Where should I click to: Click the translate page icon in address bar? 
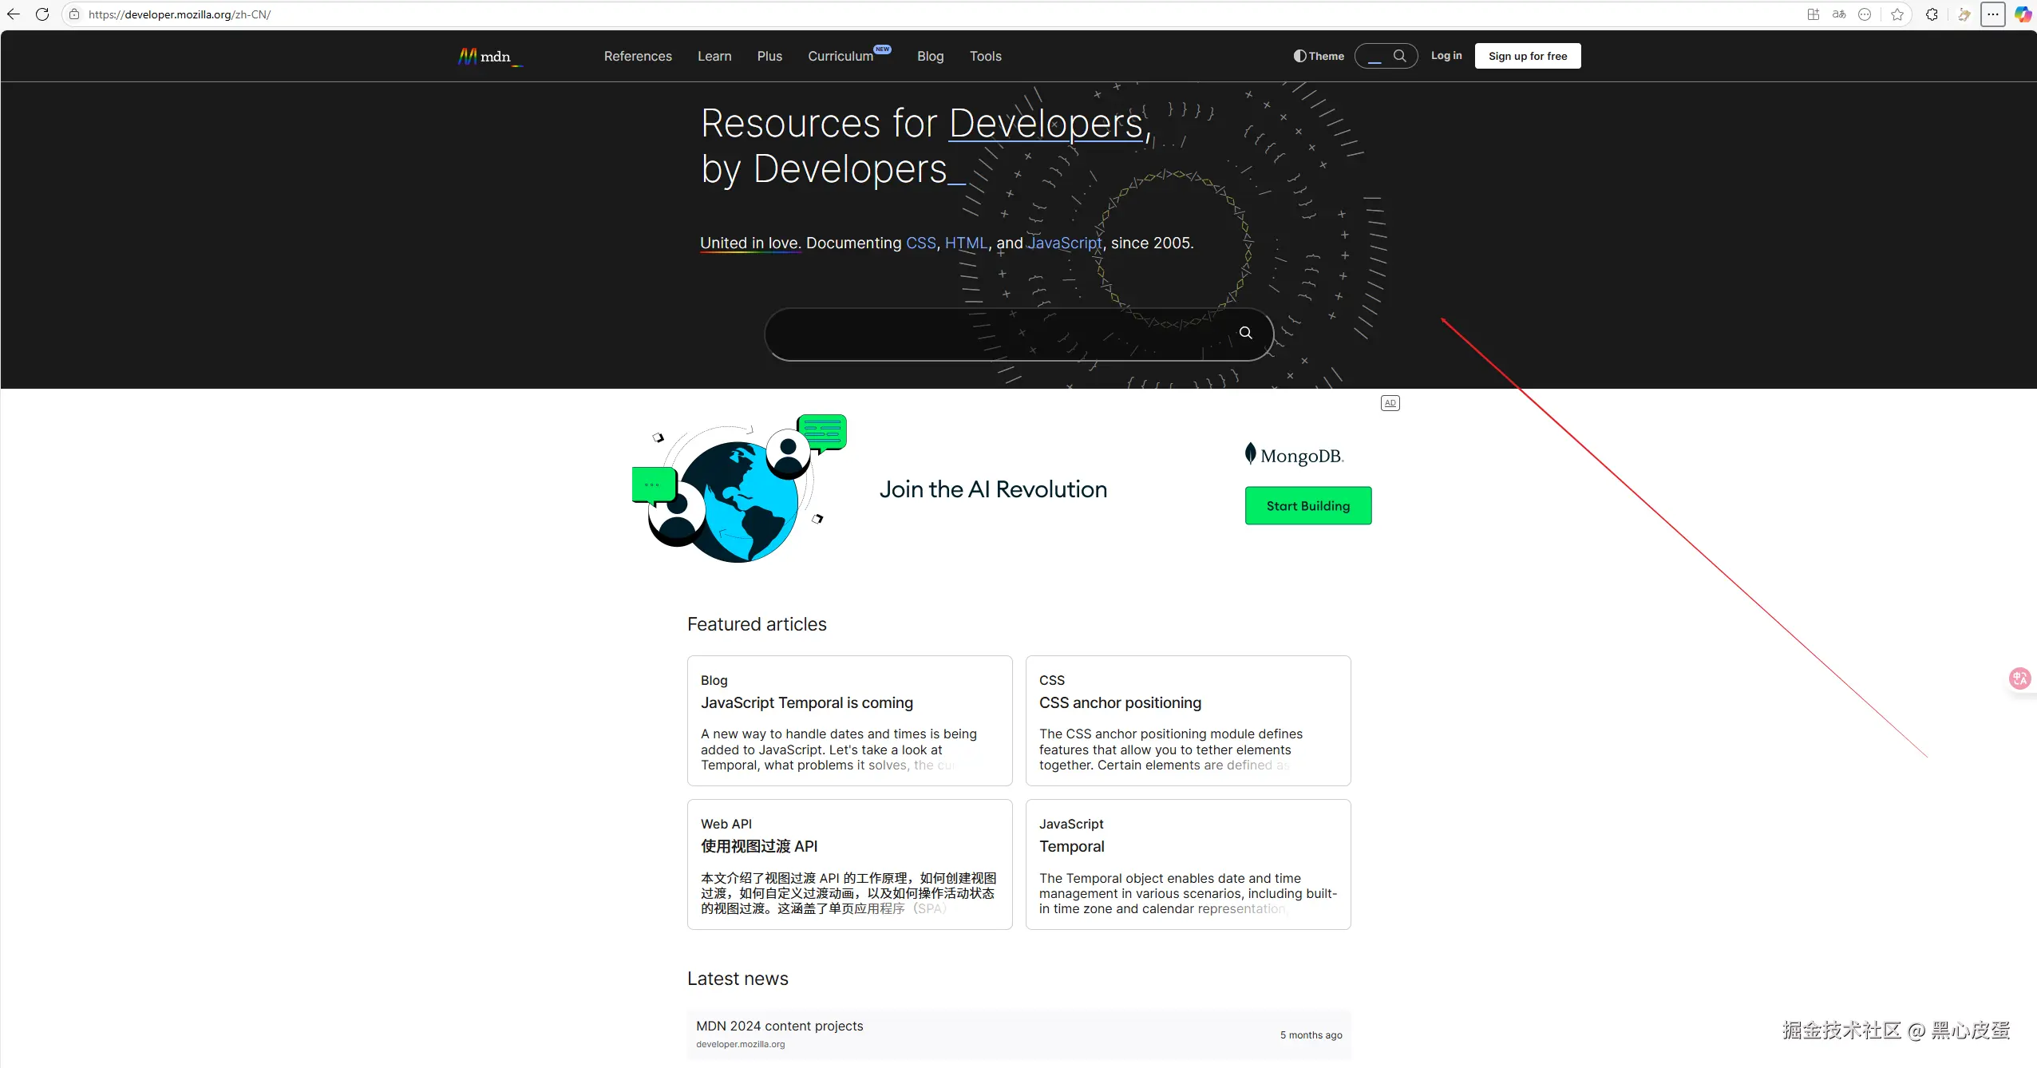coord(1839,14)
